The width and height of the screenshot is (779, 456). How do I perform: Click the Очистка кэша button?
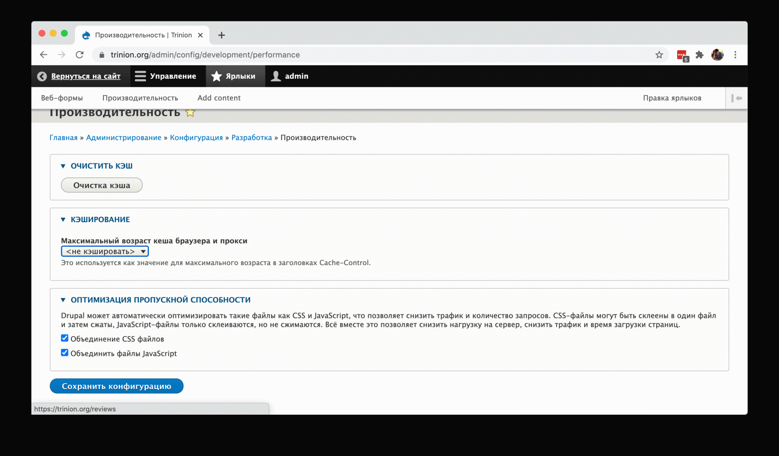(x=102, y=185)
